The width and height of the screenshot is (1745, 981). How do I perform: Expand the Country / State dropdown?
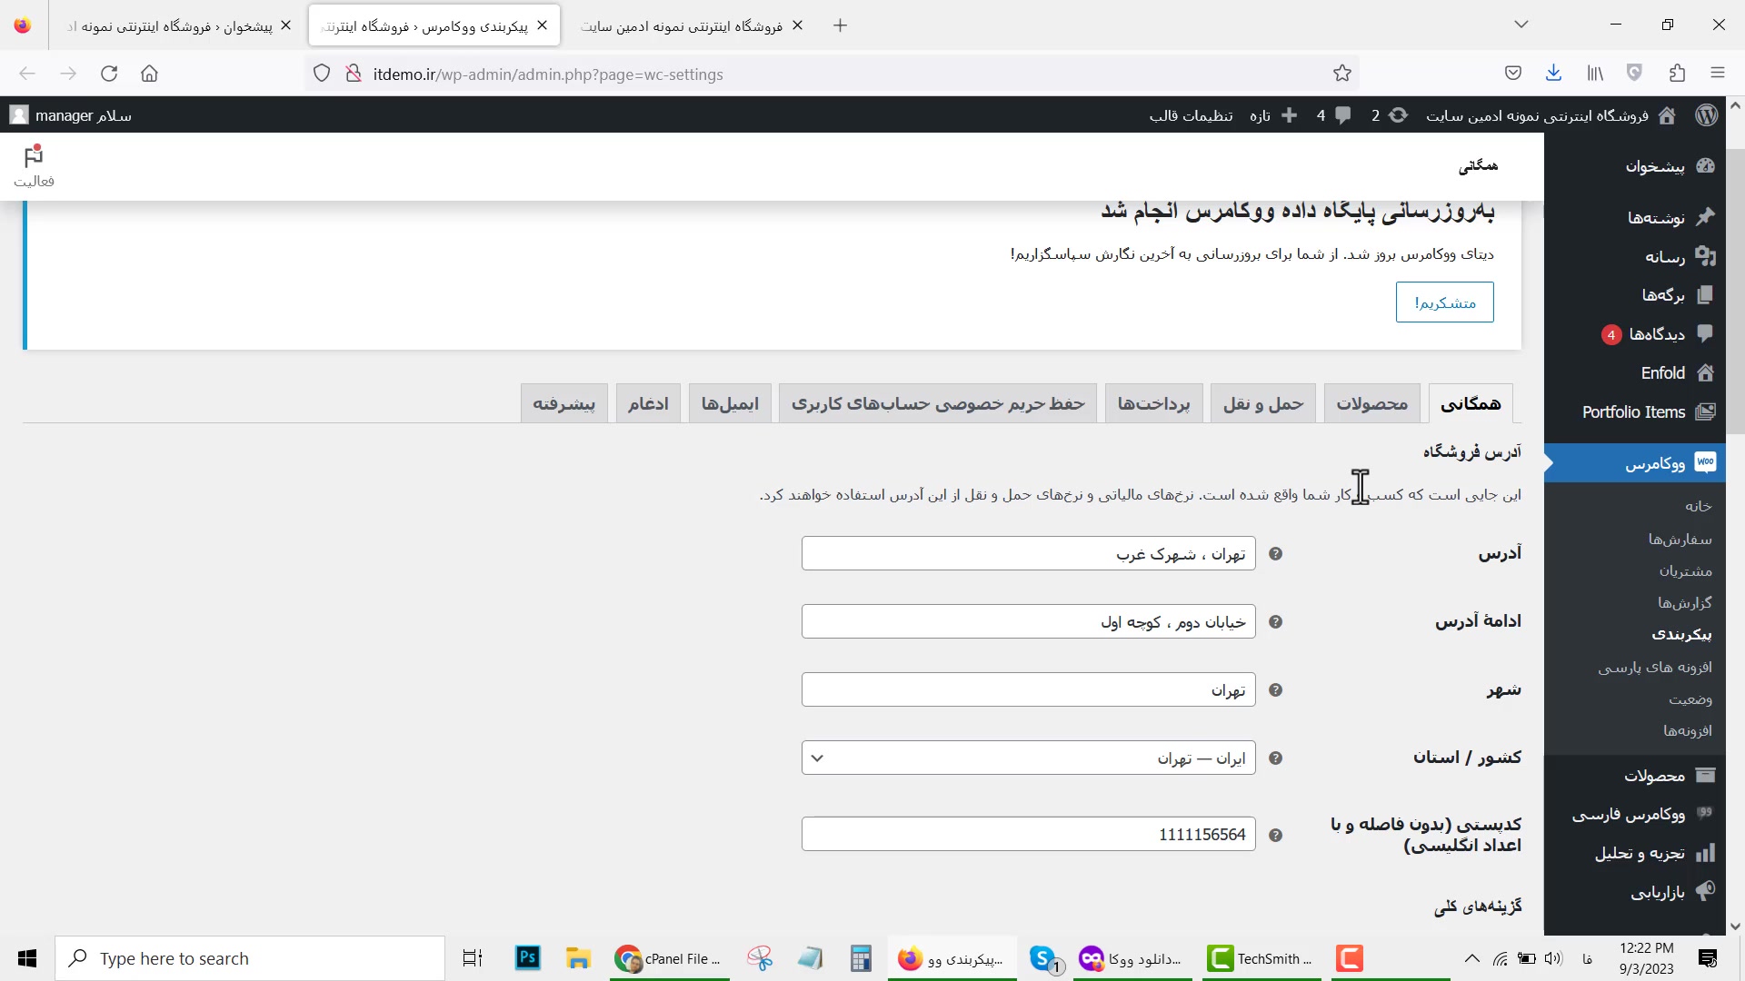1028,758
